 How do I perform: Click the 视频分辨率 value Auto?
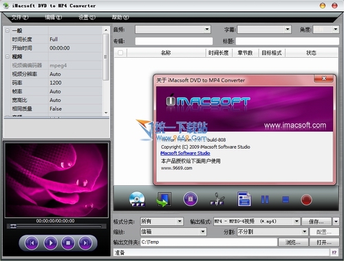(55, 74)
